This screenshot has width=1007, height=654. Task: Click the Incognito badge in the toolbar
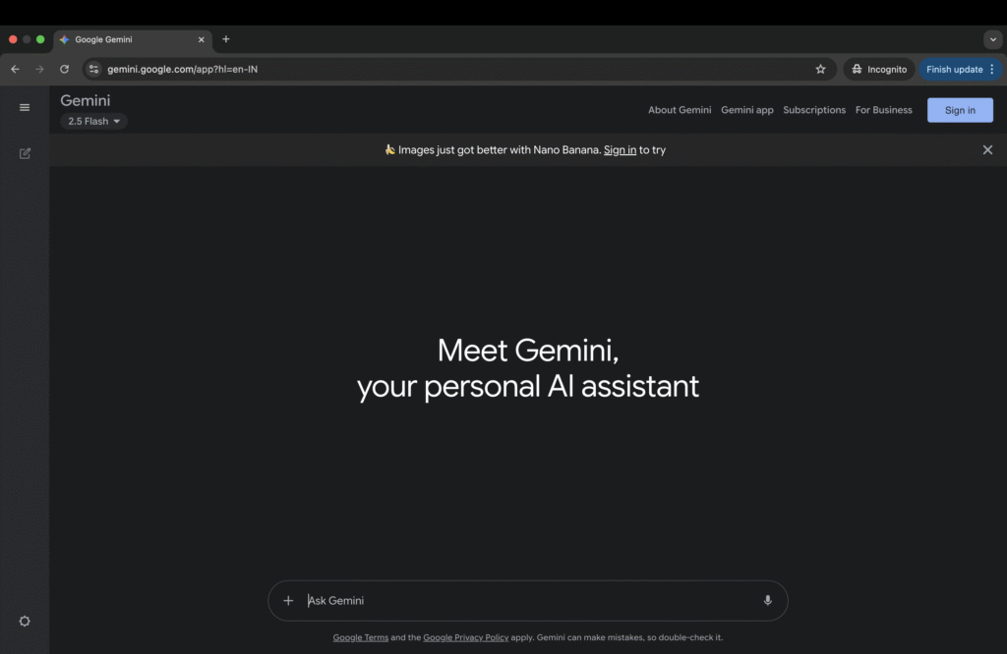[878, 69]
